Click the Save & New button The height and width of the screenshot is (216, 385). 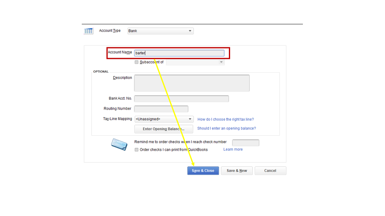pyautogui.click(x=237, y=171)
